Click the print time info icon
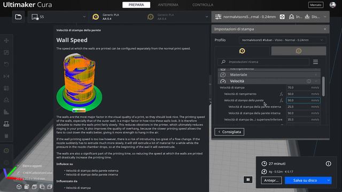The image size is (342, 192). tap(328, 164)
